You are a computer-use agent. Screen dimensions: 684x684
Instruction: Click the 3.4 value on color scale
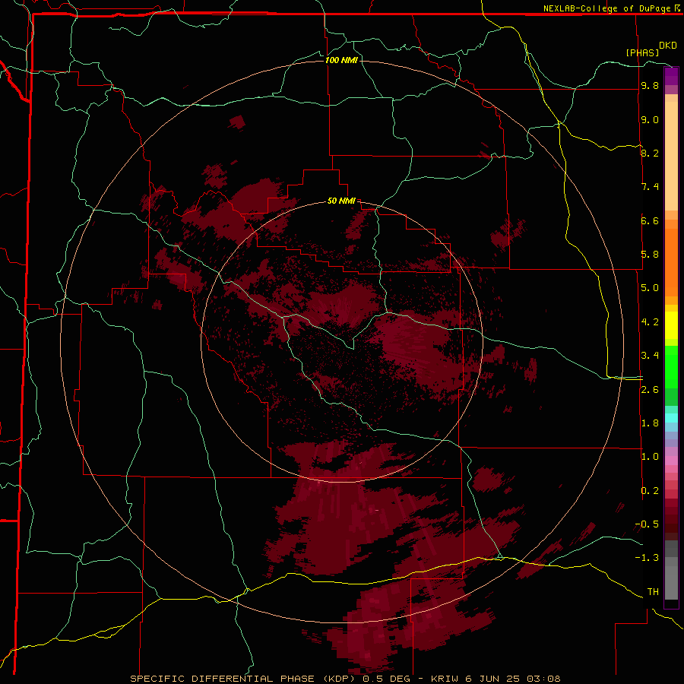click(650, 356)
